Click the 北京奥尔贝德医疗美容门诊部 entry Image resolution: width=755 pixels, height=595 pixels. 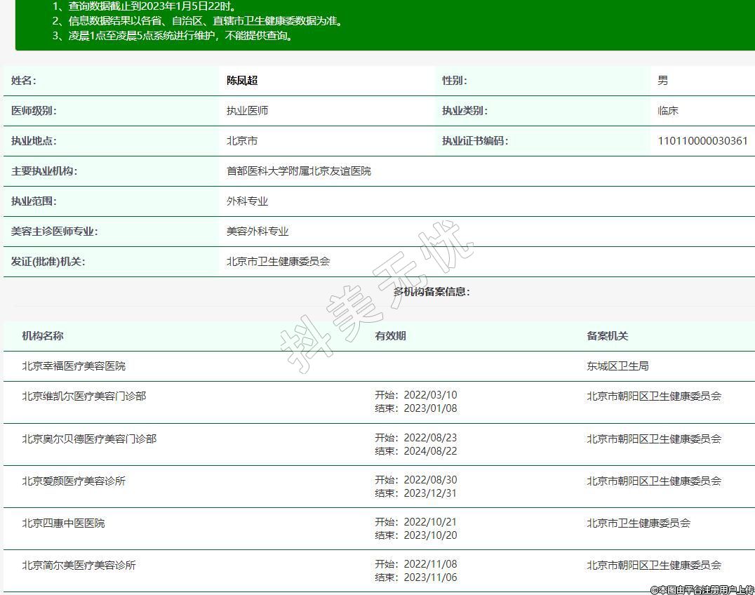pyautogui.click(x=89, y=439)
